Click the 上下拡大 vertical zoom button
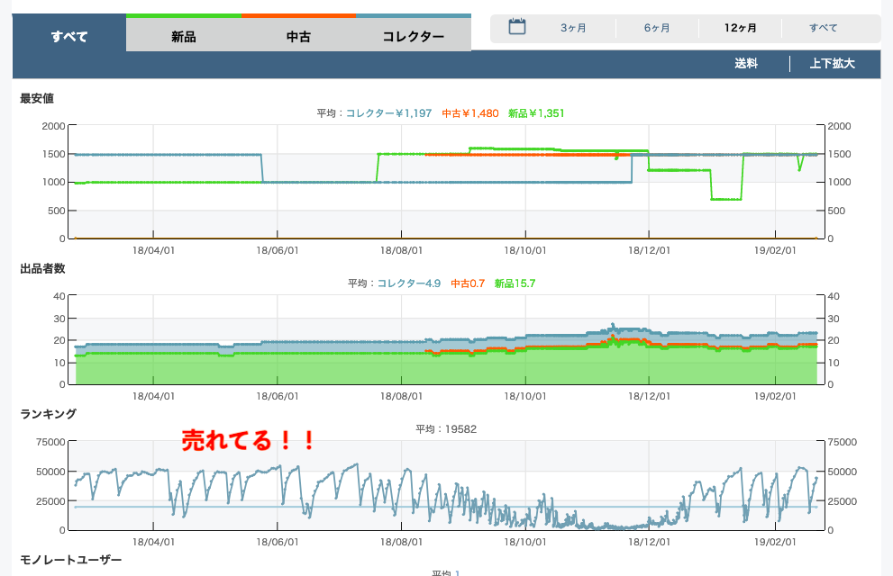This screenshot has width=893, height=576. click(x=832, y=64)
